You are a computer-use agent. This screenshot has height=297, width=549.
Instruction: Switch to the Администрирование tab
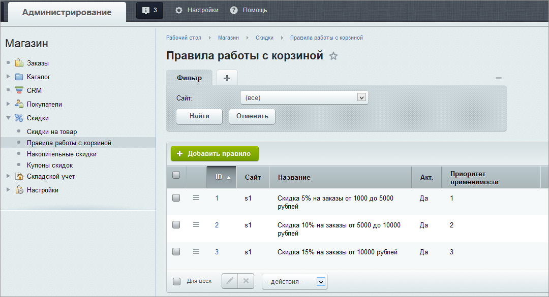click(x=67, y=12)
